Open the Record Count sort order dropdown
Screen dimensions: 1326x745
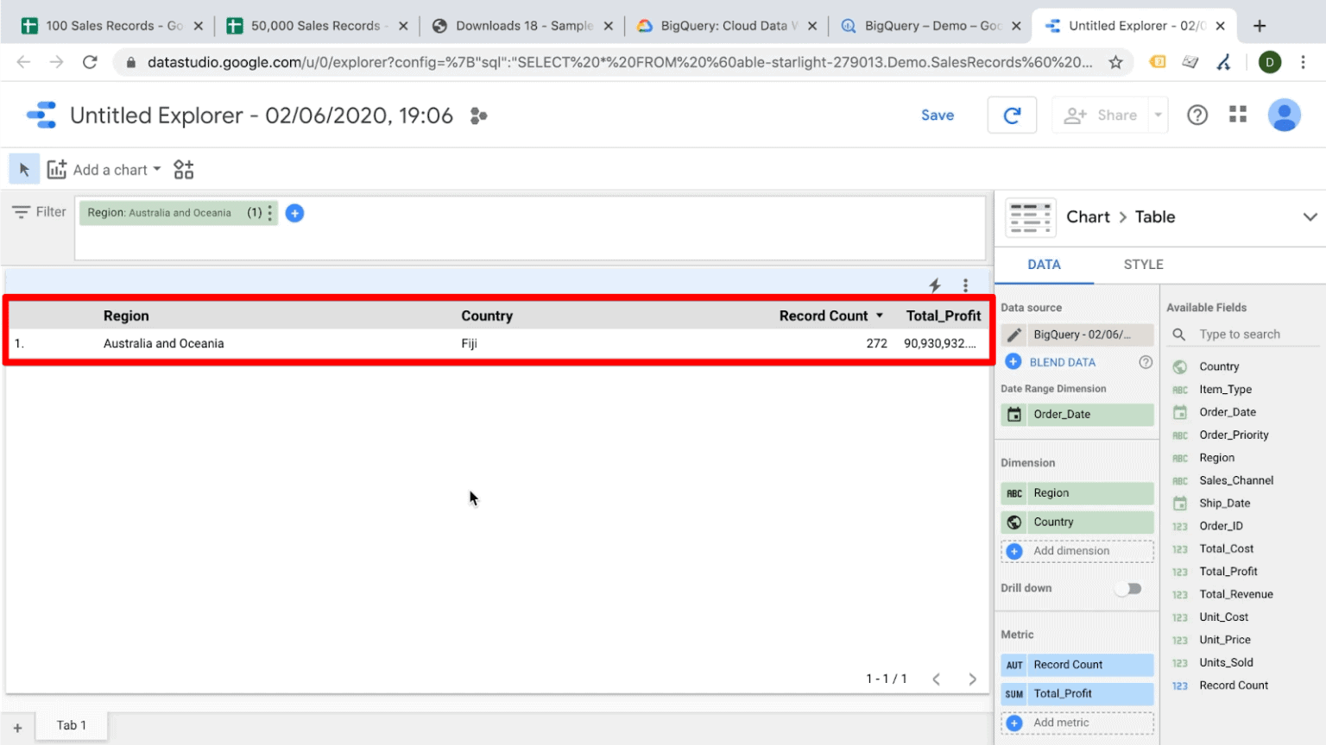coord(880,316)
